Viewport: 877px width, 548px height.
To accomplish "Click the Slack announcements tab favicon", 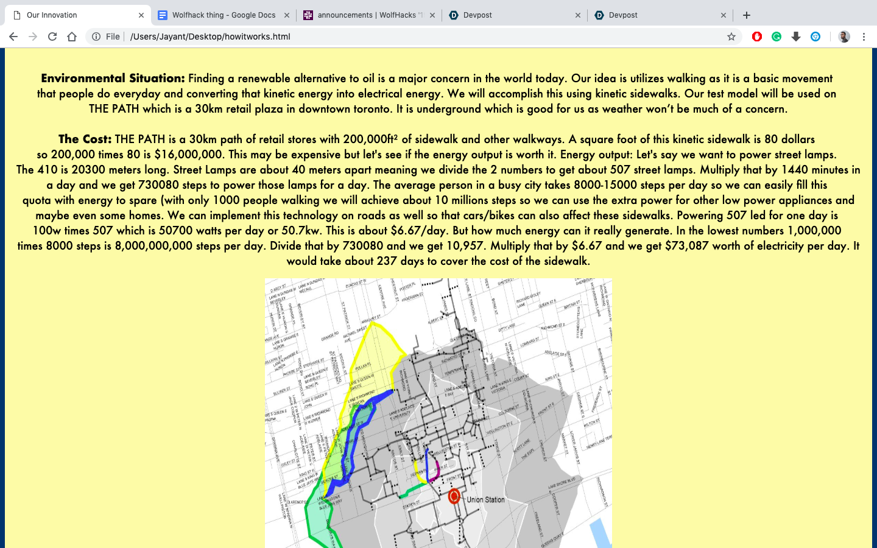I will point(308,15).
